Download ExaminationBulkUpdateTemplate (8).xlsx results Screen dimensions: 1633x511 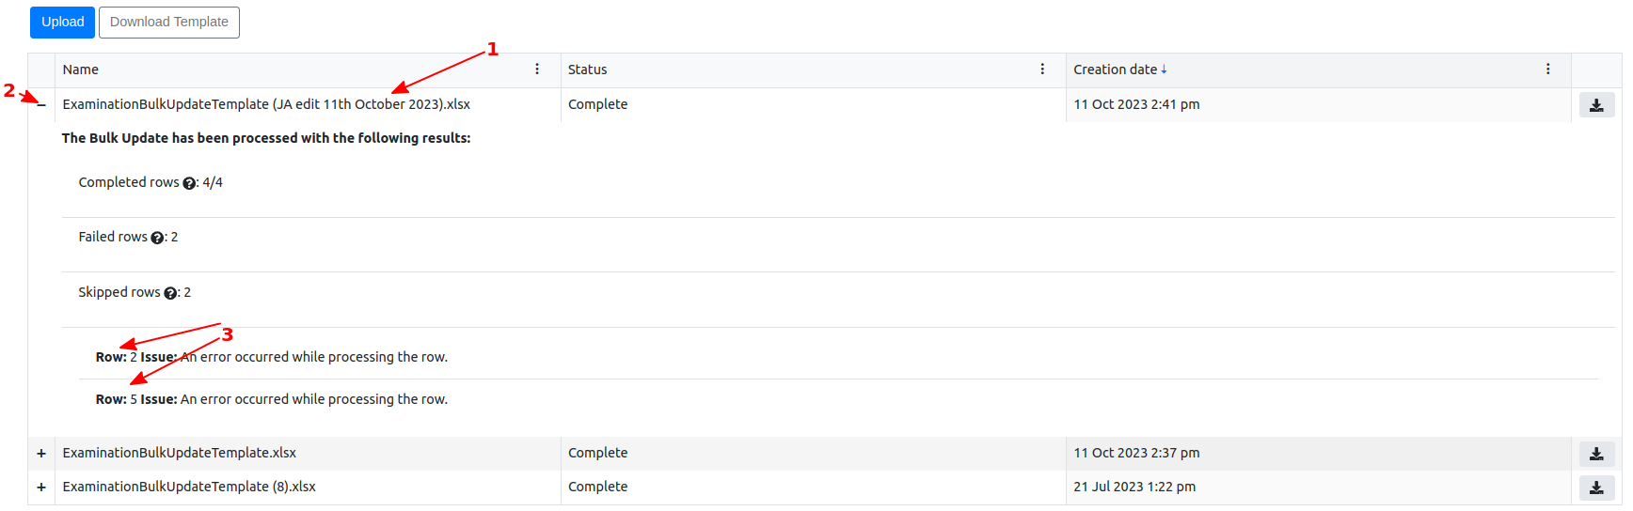[x=1596, y=488]
